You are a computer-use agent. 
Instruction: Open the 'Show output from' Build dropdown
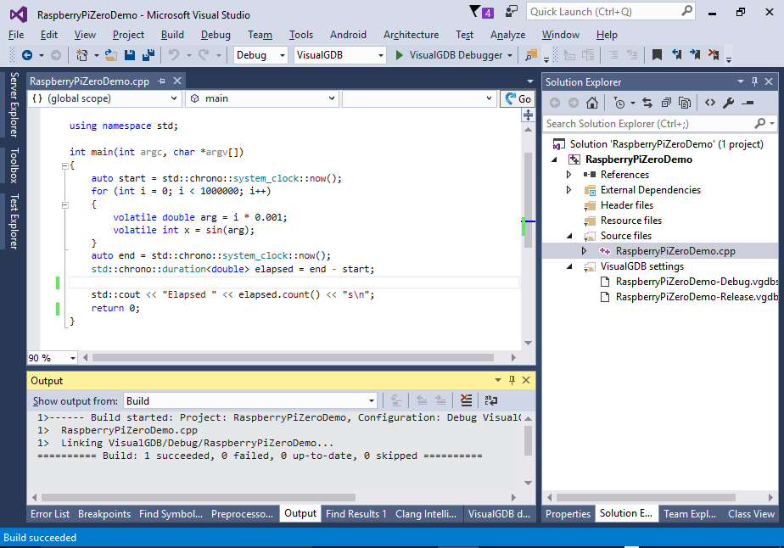tap(250, 401)
